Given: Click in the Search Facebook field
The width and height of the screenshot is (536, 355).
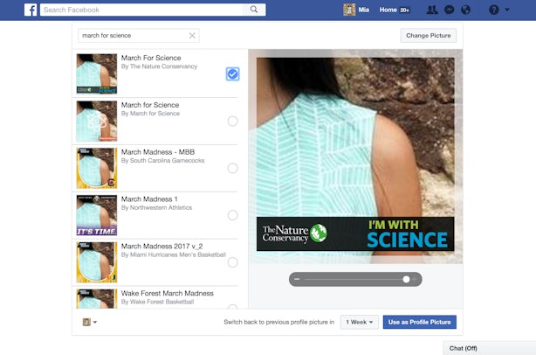Looking at the screenshot, I should (141, 10).
